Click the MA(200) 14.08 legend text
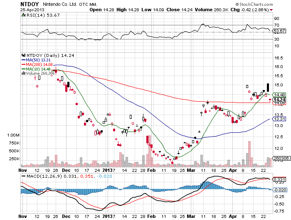291x220 pixels. click(39, 64)
